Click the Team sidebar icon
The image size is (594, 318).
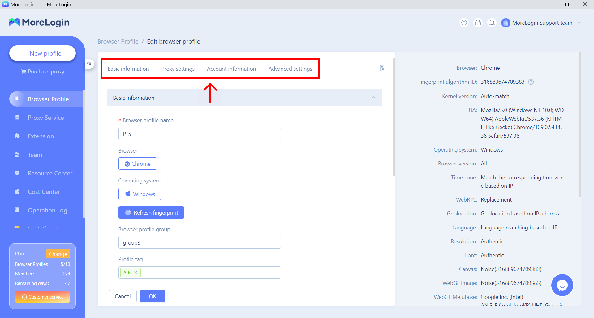tap(17, 154)
